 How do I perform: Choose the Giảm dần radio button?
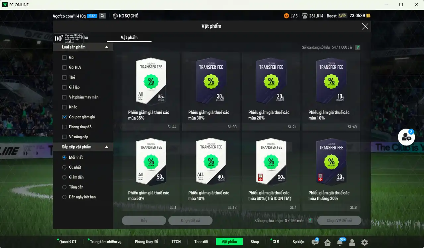pos(64,177)
